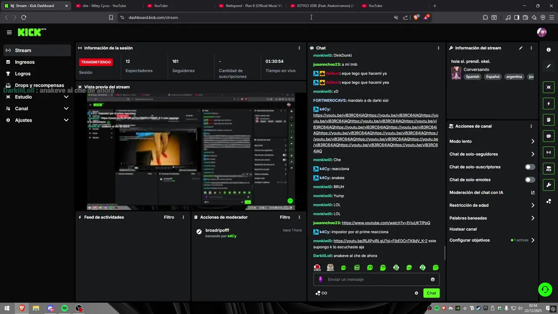Click the Kick logo
The width and height of the screenshot is (558, 314).
pyautogui.click(x=32, y=32)
